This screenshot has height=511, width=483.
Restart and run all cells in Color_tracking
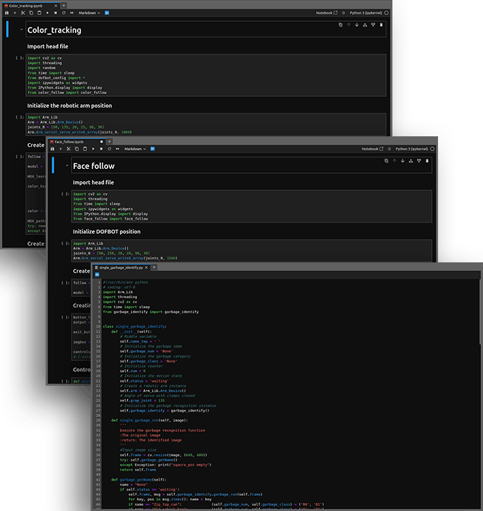[72, 13]
